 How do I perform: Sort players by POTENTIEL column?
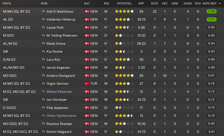(124, 3)
